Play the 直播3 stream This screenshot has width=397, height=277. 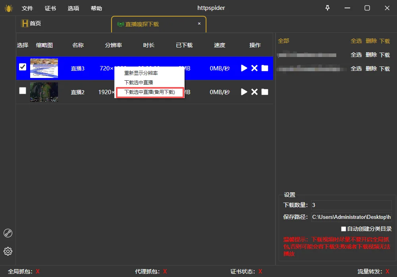[x=244, y=68]
